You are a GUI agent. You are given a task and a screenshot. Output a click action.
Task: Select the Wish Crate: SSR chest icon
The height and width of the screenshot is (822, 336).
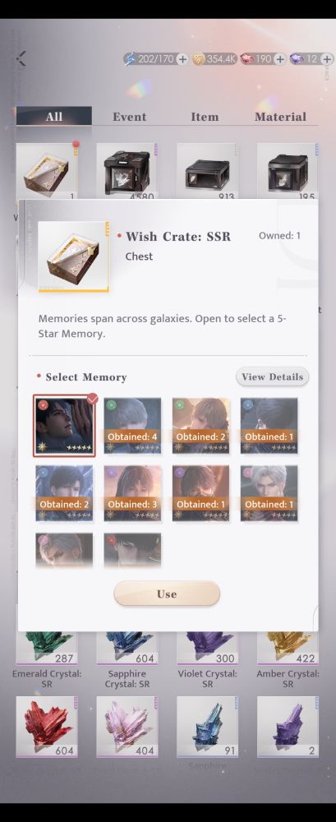(73, 256)
